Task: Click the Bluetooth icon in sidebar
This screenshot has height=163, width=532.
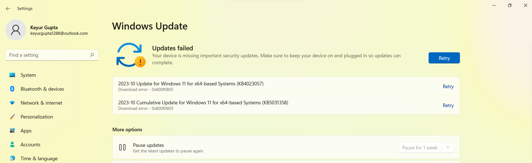Action: click(x=12, y=89)
